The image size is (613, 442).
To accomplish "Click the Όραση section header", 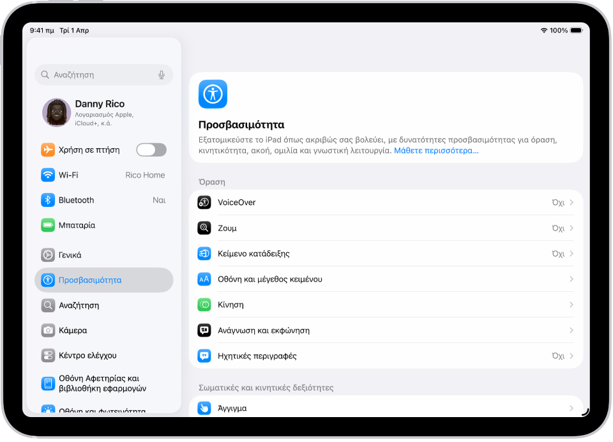I will 212,182.
